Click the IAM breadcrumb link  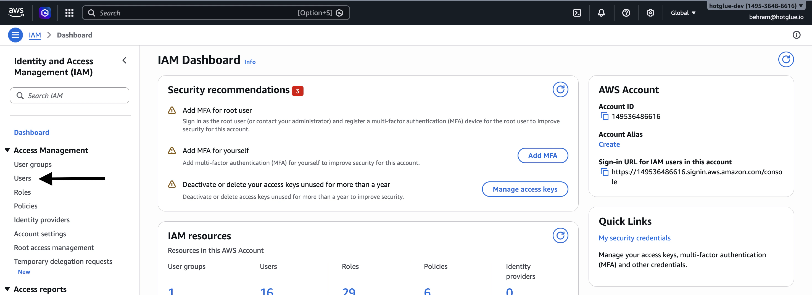pos(35,35)
